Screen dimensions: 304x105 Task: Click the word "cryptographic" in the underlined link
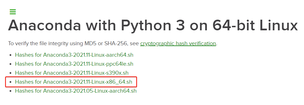pos(157,44)
